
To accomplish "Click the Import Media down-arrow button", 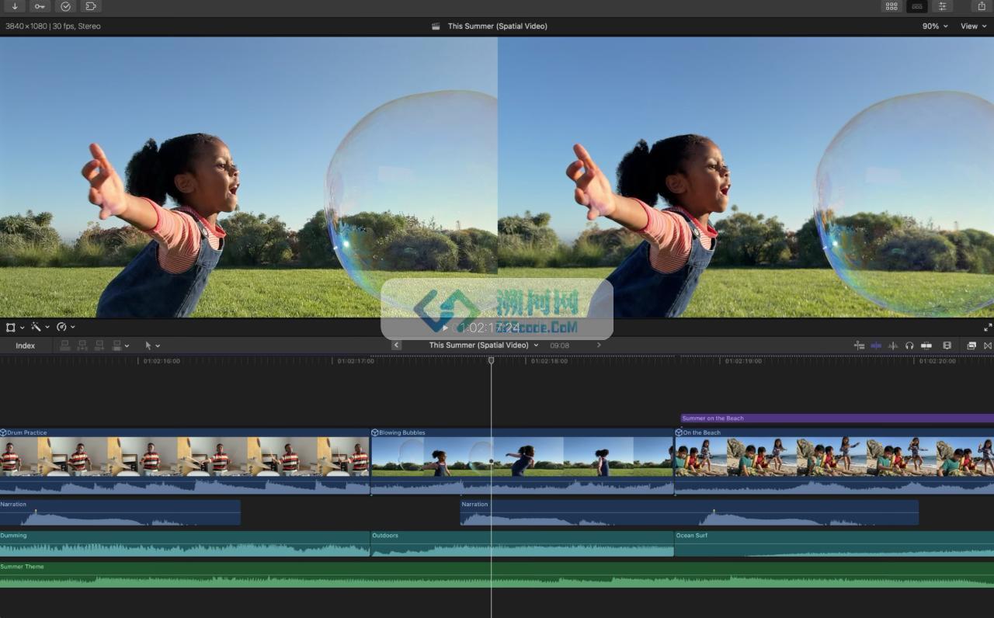I will (14, 6).
